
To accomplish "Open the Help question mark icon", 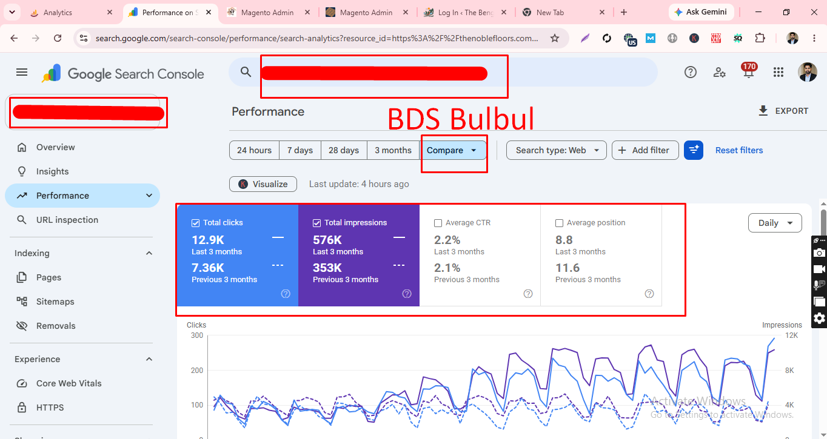I will click(690, 72).
